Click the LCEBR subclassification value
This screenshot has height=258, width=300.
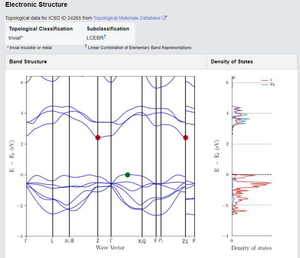click(96, 37)
